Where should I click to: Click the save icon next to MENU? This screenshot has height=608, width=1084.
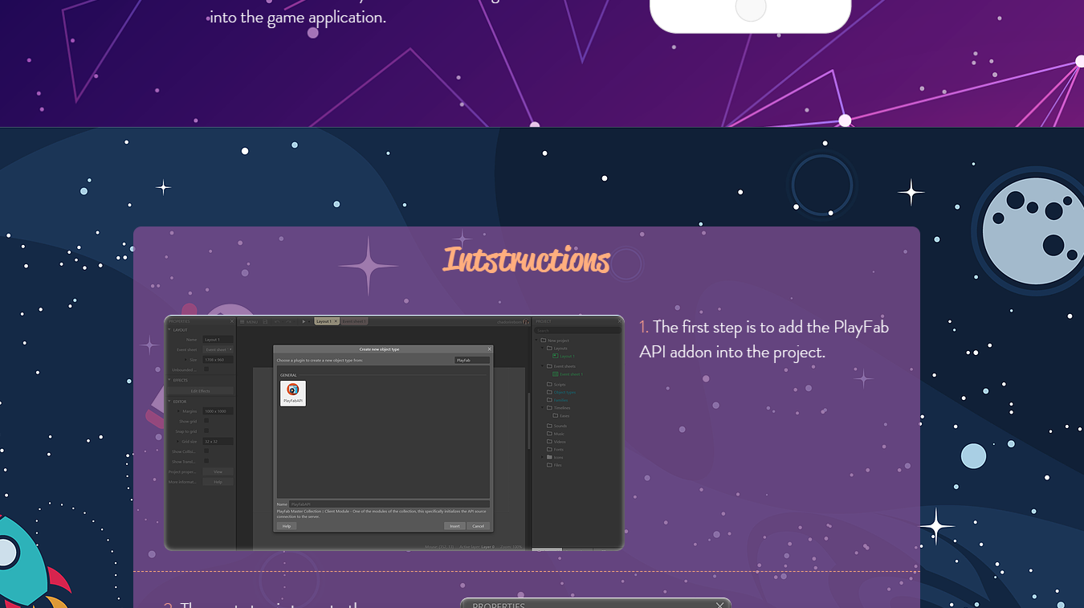pyautogui.click(x=265, y=321)
